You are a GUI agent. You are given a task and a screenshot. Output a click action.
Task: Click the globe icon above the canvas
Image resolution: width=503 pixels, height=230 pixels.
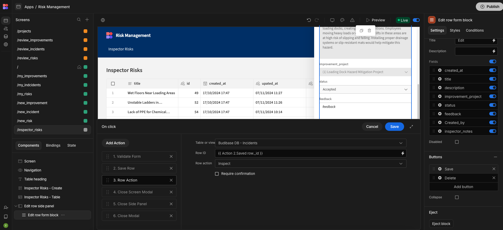[x=103, y=20]
